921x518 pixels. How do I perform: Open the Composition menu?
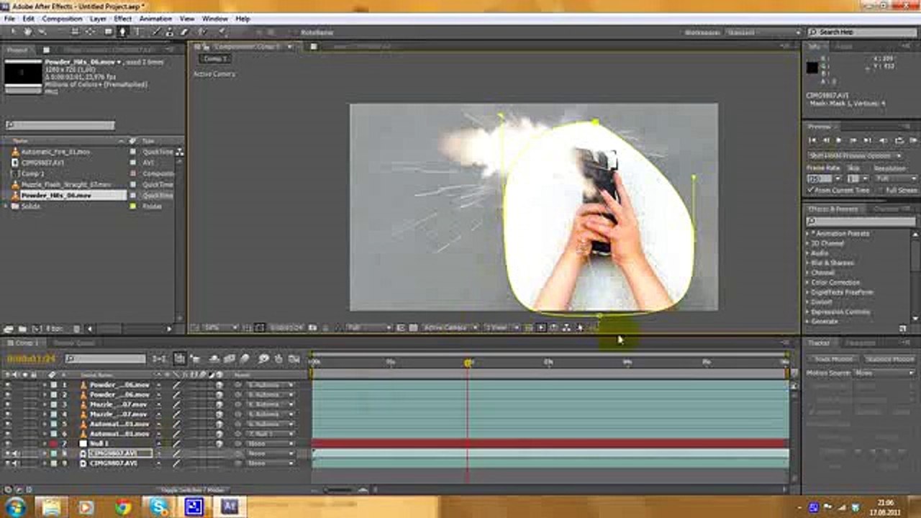(63, 18)
